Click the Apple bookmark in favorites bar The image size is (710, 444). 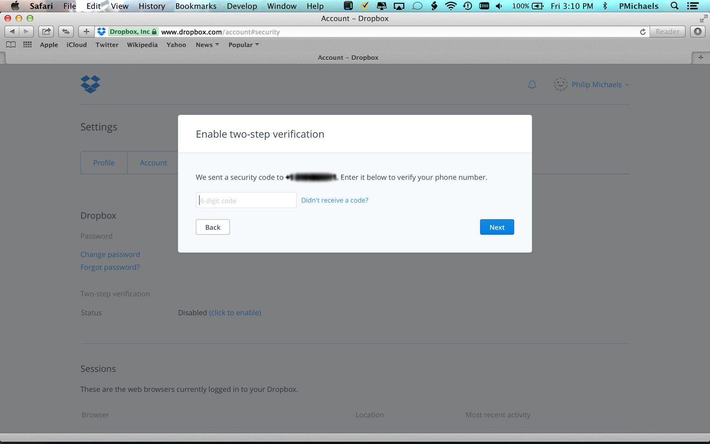49,44
